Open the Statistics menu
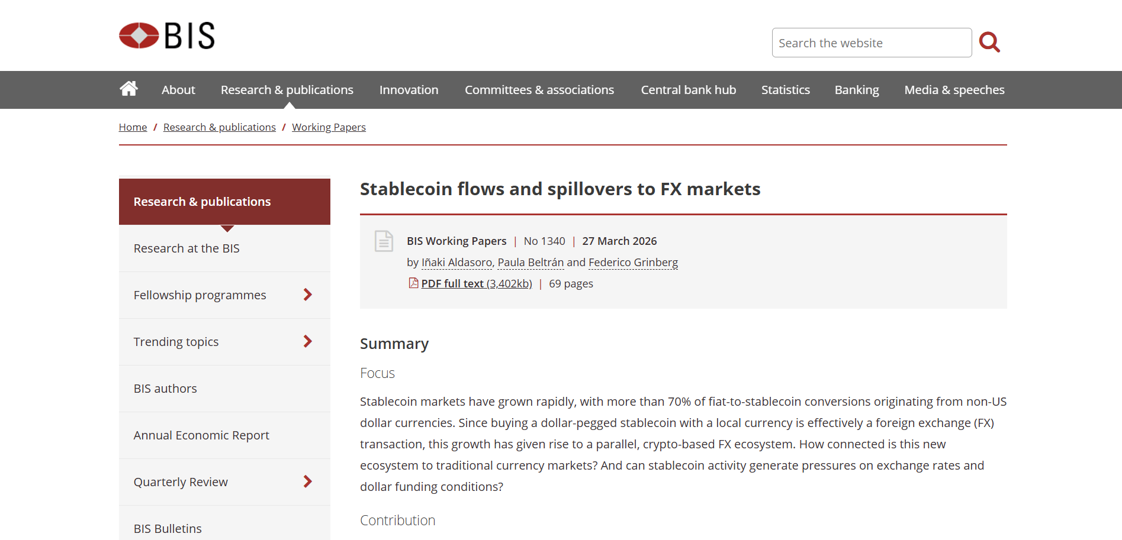The width and height of the screenshot is (1122, 540). (785, 89)
